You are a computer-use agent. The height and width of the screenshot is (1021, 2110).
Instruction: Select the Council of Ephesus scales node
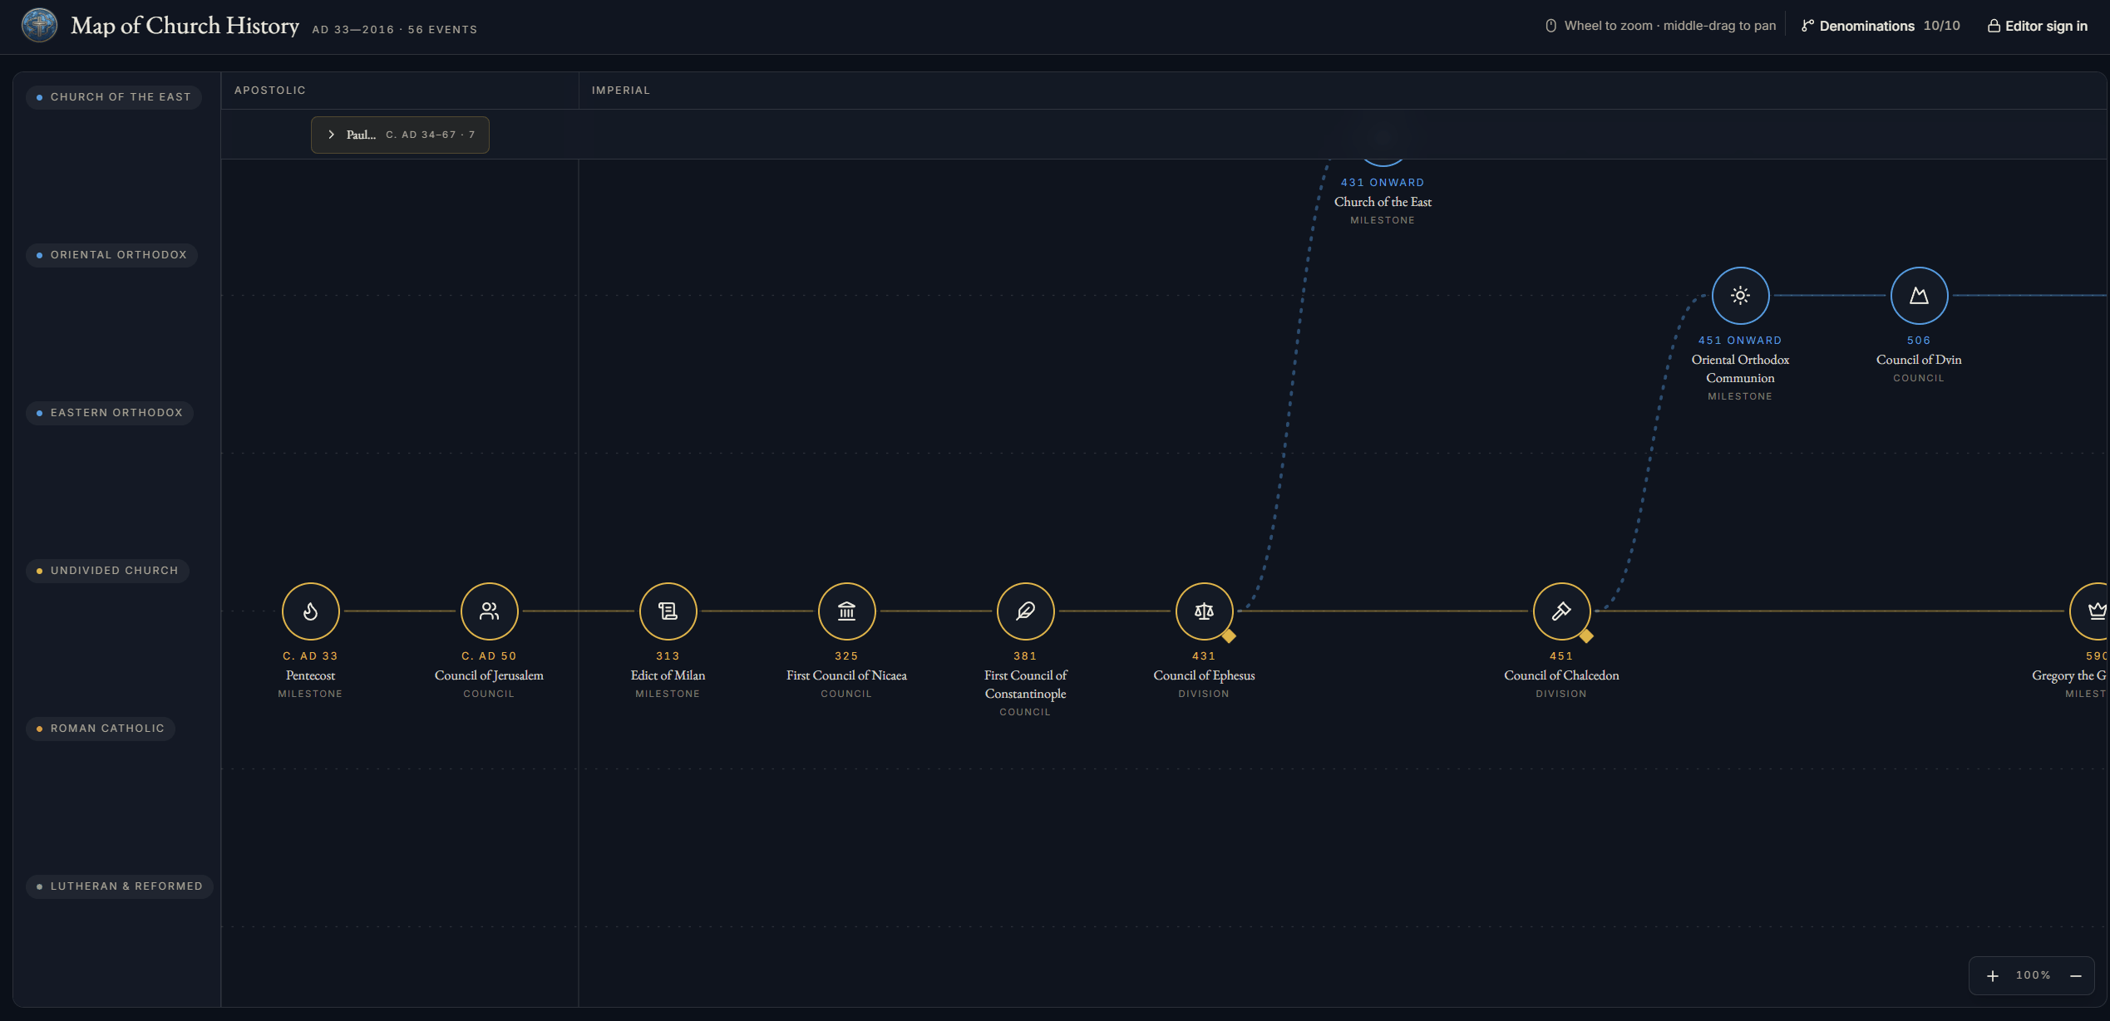click(x=1204, y=611)
